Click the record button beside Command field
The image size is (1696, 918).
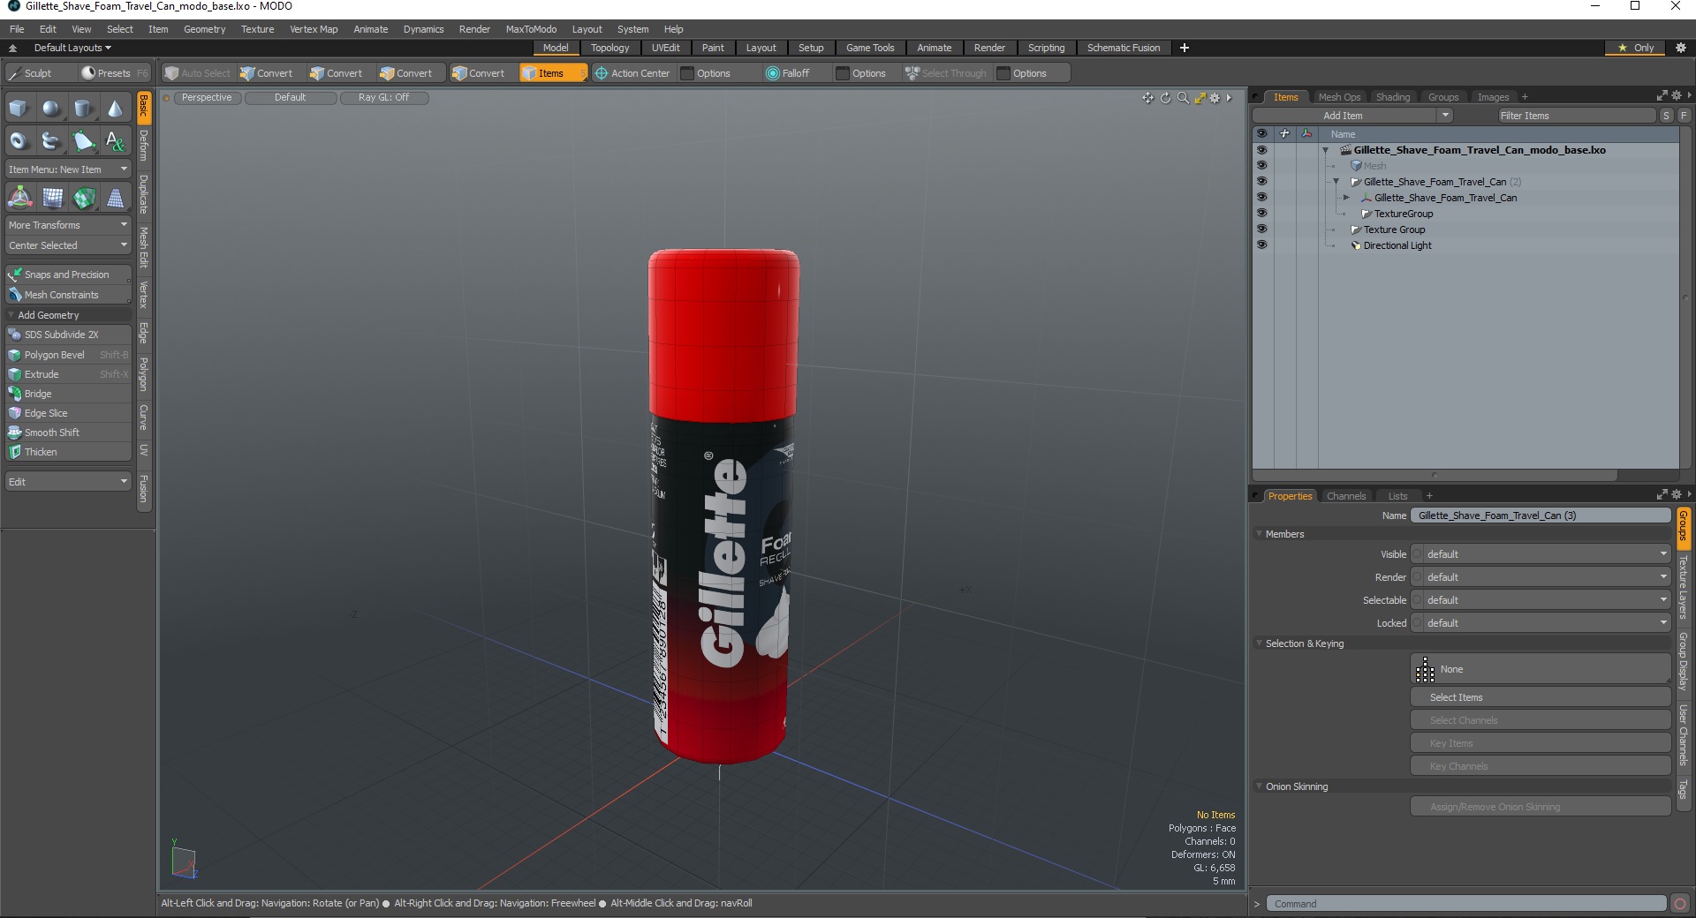1680,903
